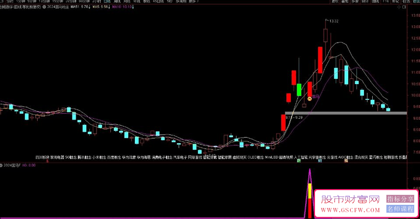Click the 汽车电子 concept label
Screen dimensions: 420x219
click(x=180, y=158)
